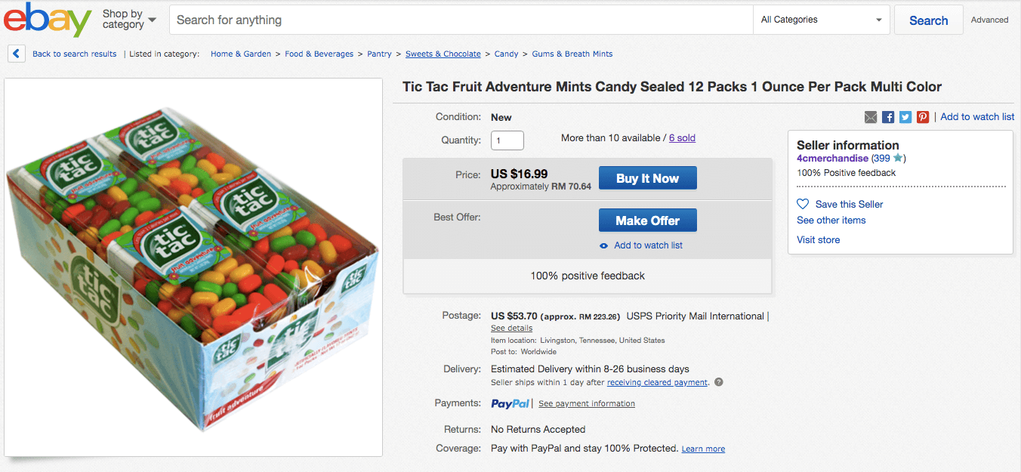Click eye icon beside Add to watch list
Viewport: 1021px width, 472px height.
[603, 245]
